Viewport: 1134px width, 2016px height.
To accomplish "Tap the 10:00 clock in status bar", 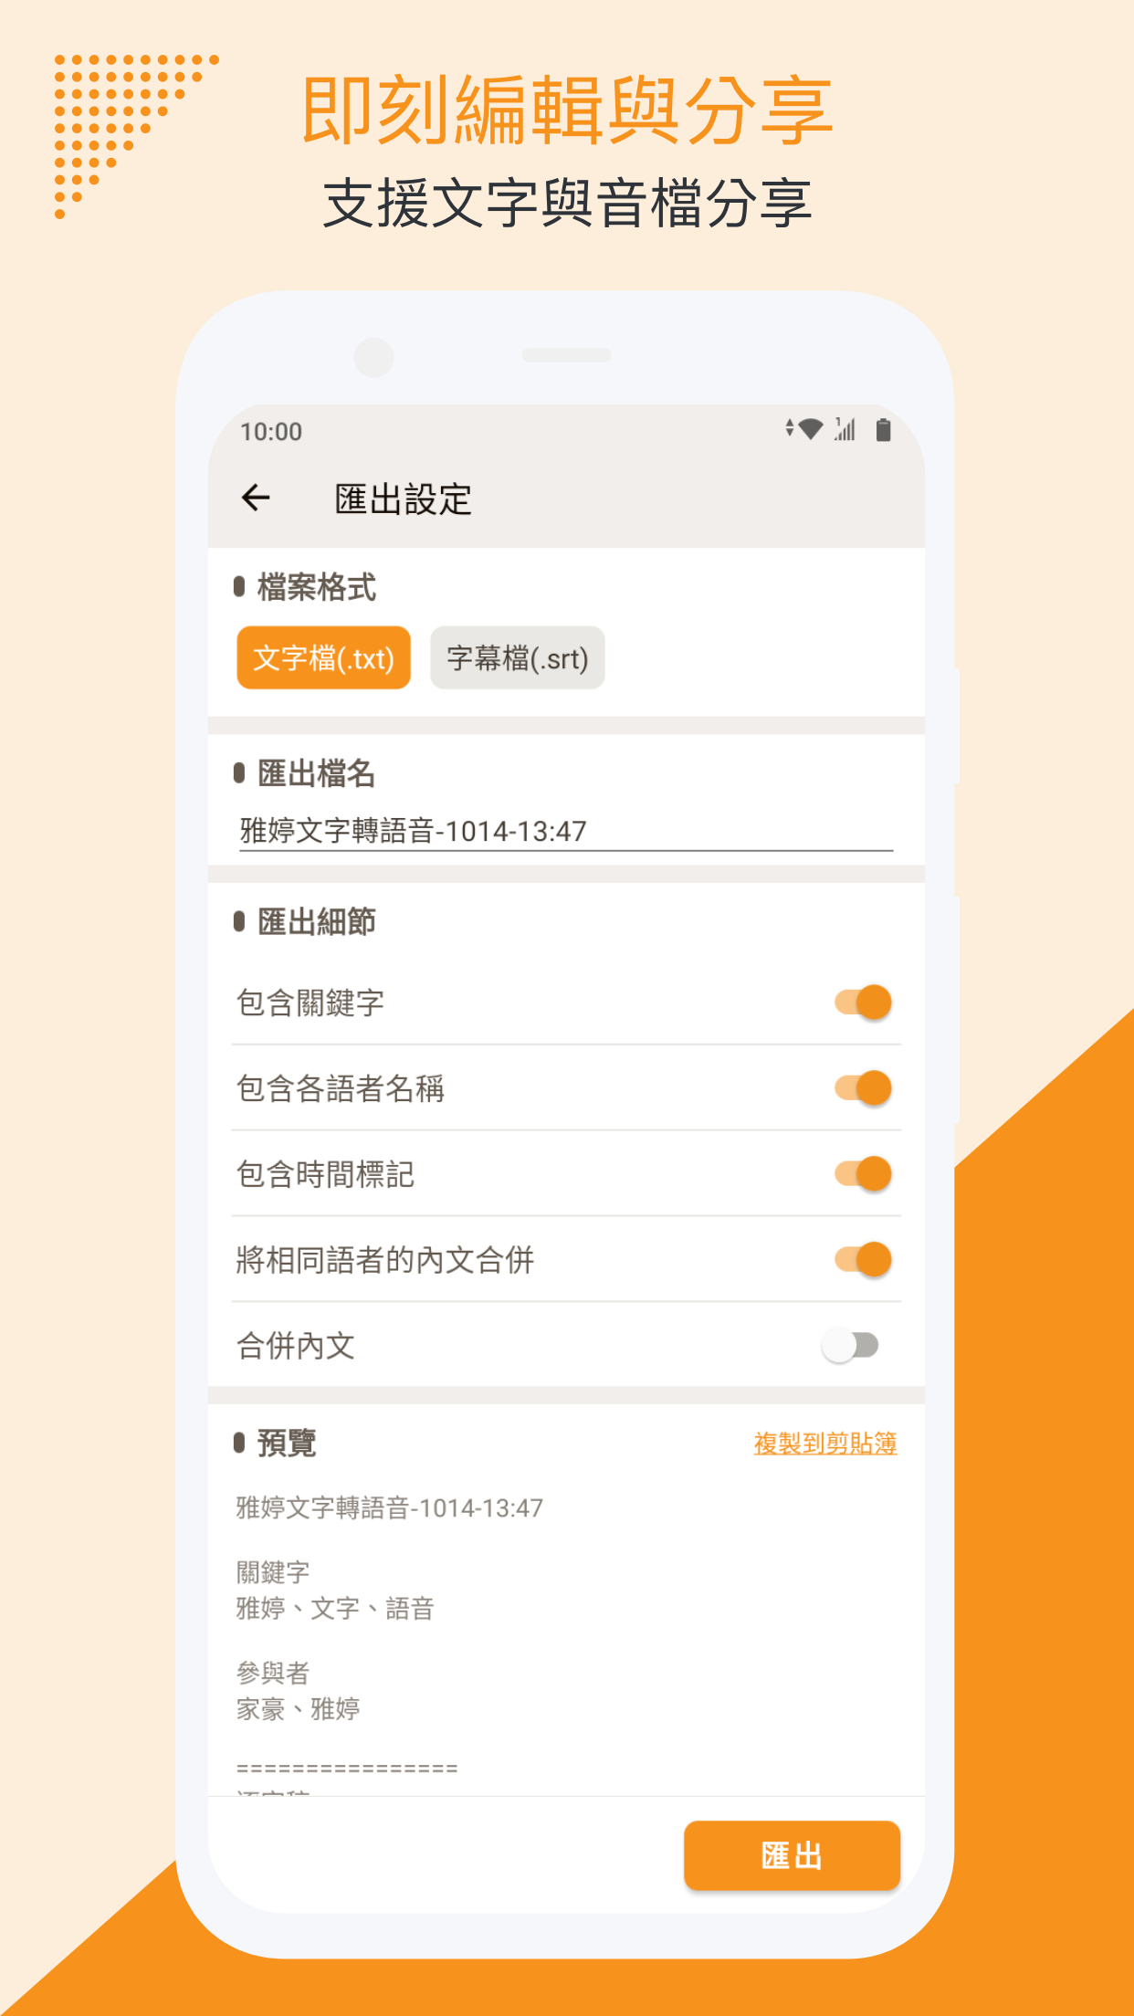I will [x=271, y=432].
